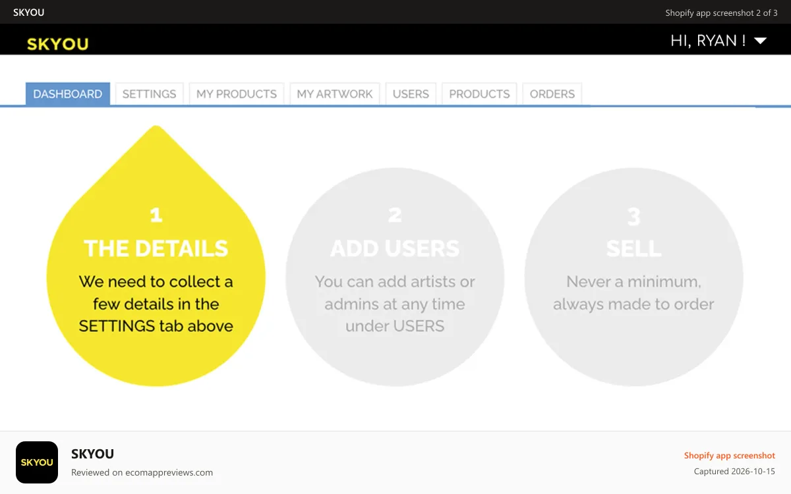Expand the HI, RYAN account dropdown arrow

[760, 41]
